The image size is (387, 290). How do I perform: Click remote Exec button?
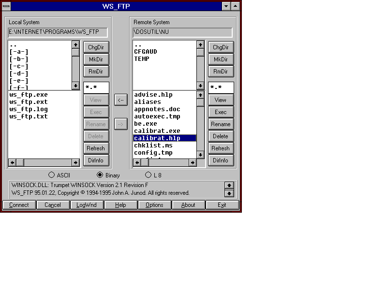[x=221, y=112]
